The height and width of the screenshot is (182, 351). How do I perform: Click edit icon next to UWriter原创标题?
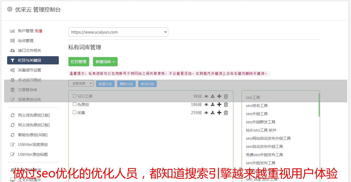(13, 154)
